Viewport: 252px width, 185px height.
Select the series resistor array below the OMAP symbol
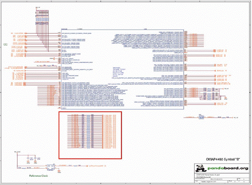[88, 131]
